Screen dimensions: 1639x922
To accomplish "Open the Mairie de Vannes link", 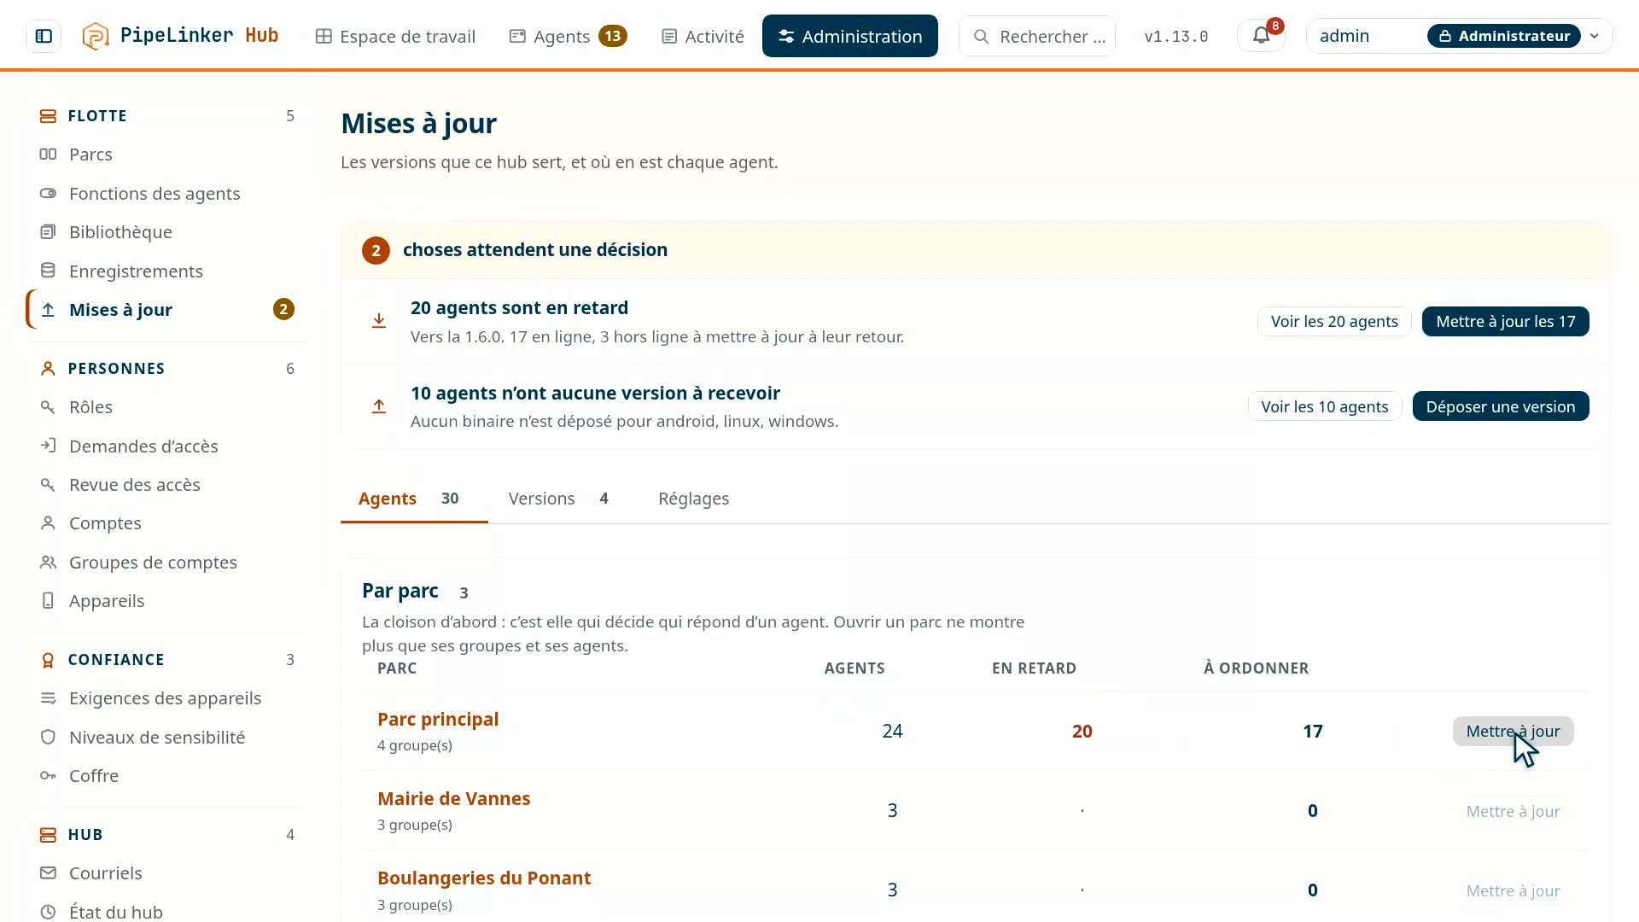I will (x=453, y=799).
